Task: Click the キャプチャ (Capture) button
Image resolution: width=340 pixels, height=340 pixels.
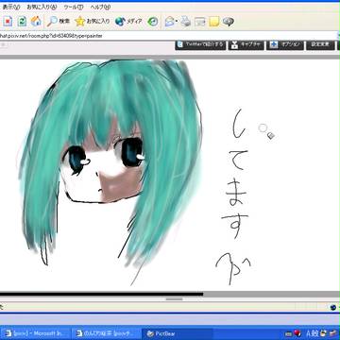Action: [246, 44]
